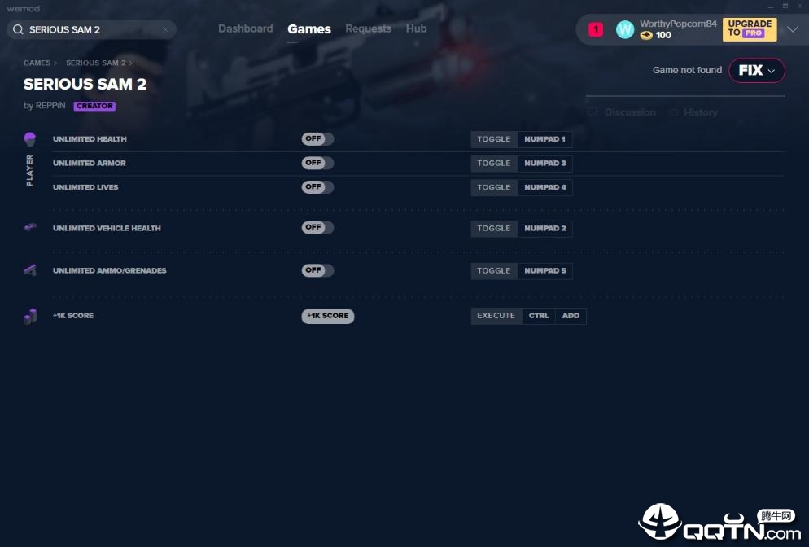Click the Unlimited Lives cheat name
The height and width of the screenshot is (547, 809).
click(x=85, y=187)
